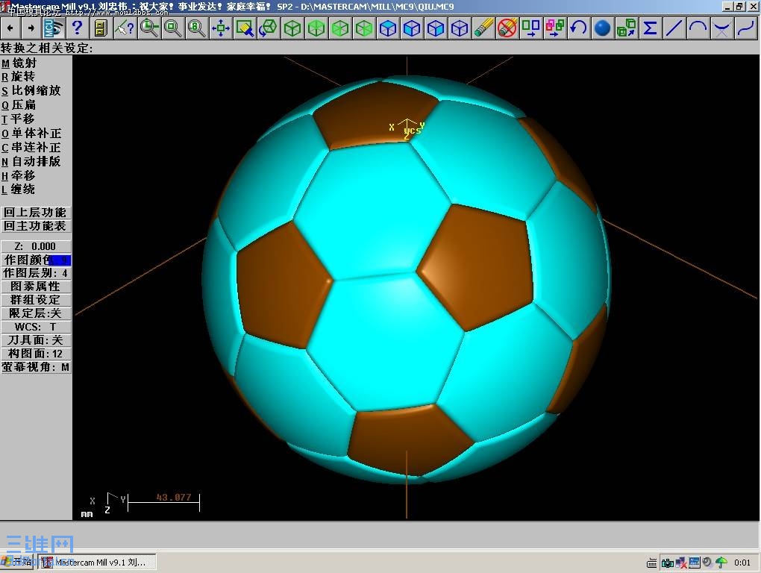This screenshot has width=761, height=573.
Task: Click 回上层功能 backup button
Action: point(36,213)
